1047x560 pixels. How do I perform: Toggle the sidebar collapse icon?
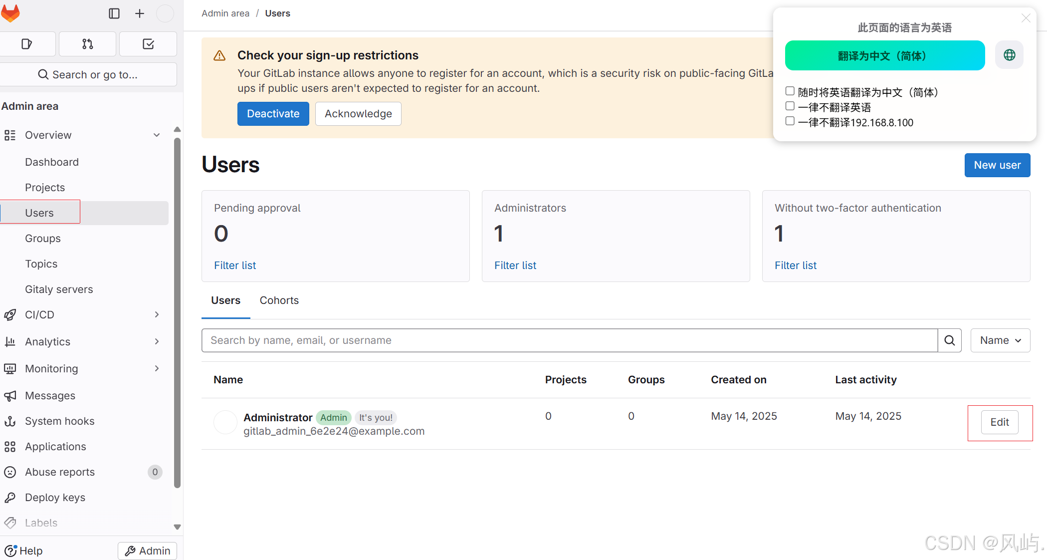tap(114, 13)
